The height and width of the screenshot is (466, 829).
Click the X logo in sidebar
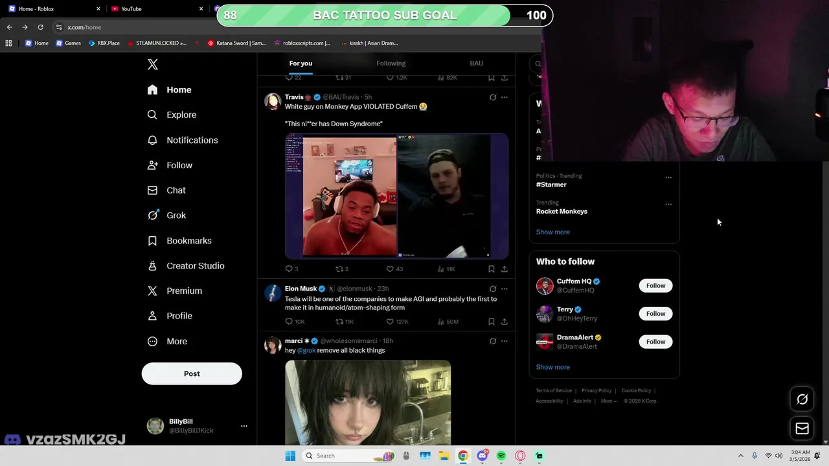(x=153, y=64)
